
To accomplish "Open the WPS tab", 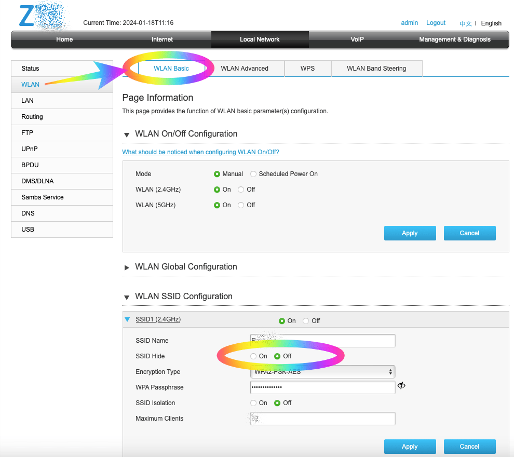I will 307,68.
